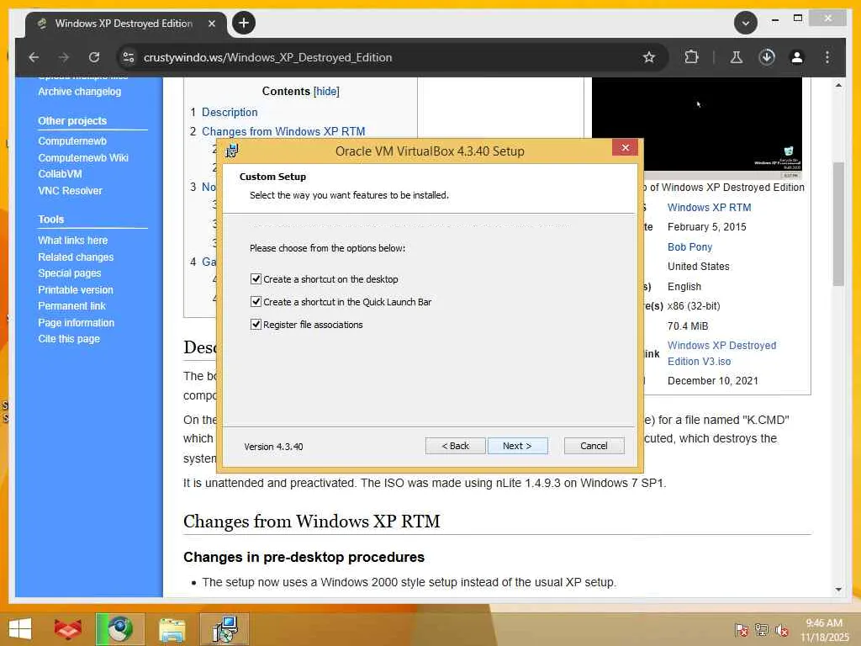Select the text 'February 5, 2015'
This screenshot has height=646, width=861.
click(706, 227)
